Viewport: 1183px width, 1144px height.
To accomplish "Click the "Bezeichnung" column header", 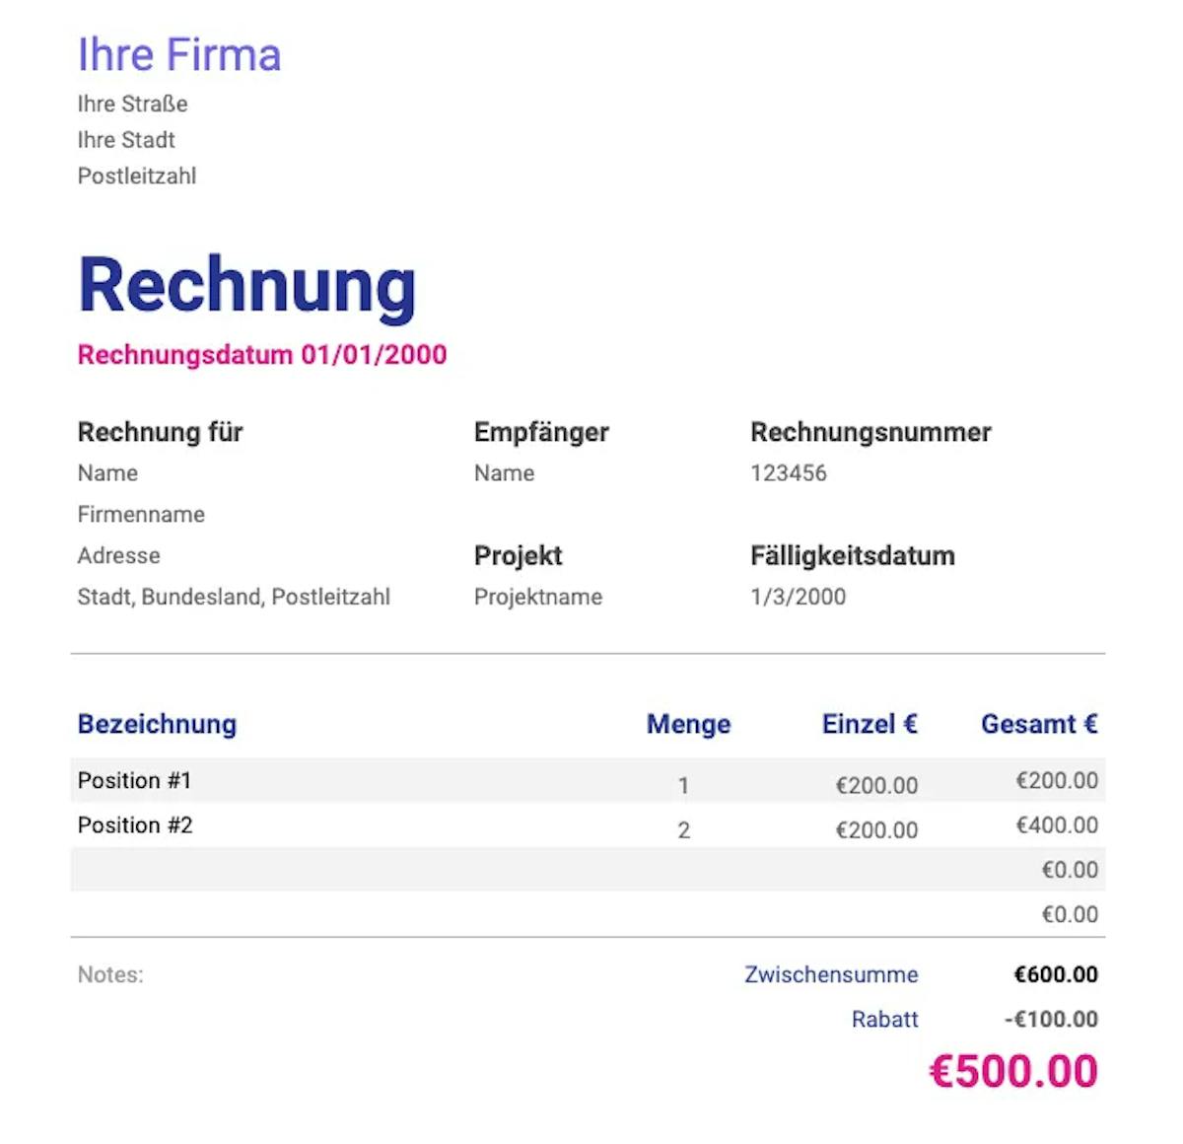I will (x=157, y=724).
